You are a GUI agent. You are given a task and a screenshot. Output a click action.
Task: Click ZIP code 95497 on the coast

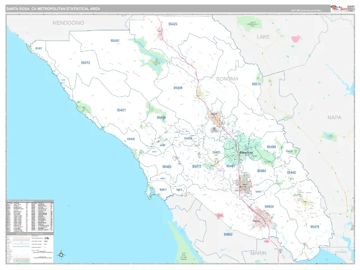(x=39, y=48)
